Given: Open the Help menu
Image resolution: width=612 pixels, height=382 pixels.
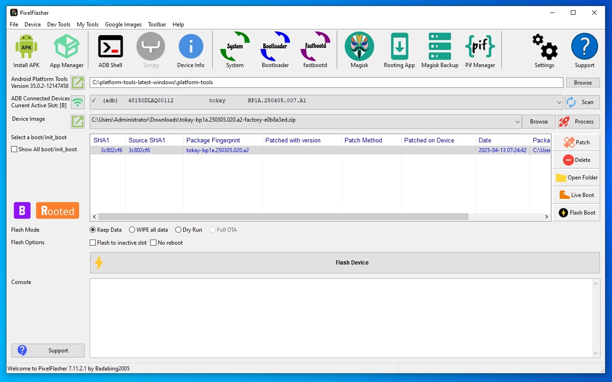Looking at the screenshot, I should [178, 25].
